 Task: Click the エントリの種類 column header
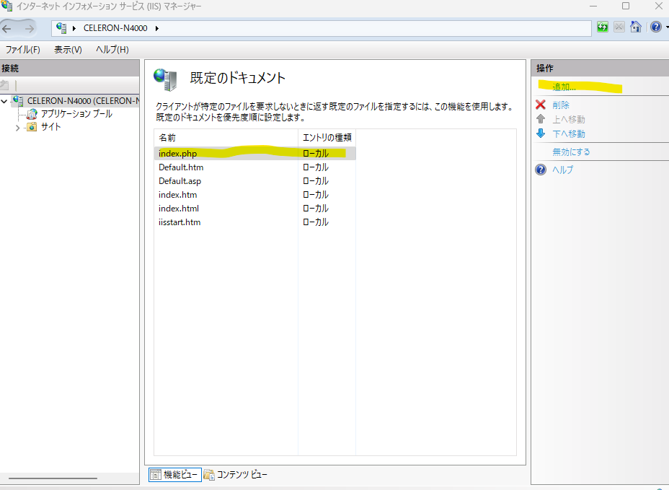[327, 138]
